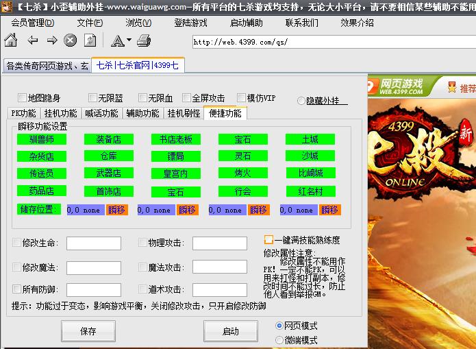The height and width of the screenshot is (349, 476).
Task: Teleport to 土城 green button
Action: tap(310, 139)
